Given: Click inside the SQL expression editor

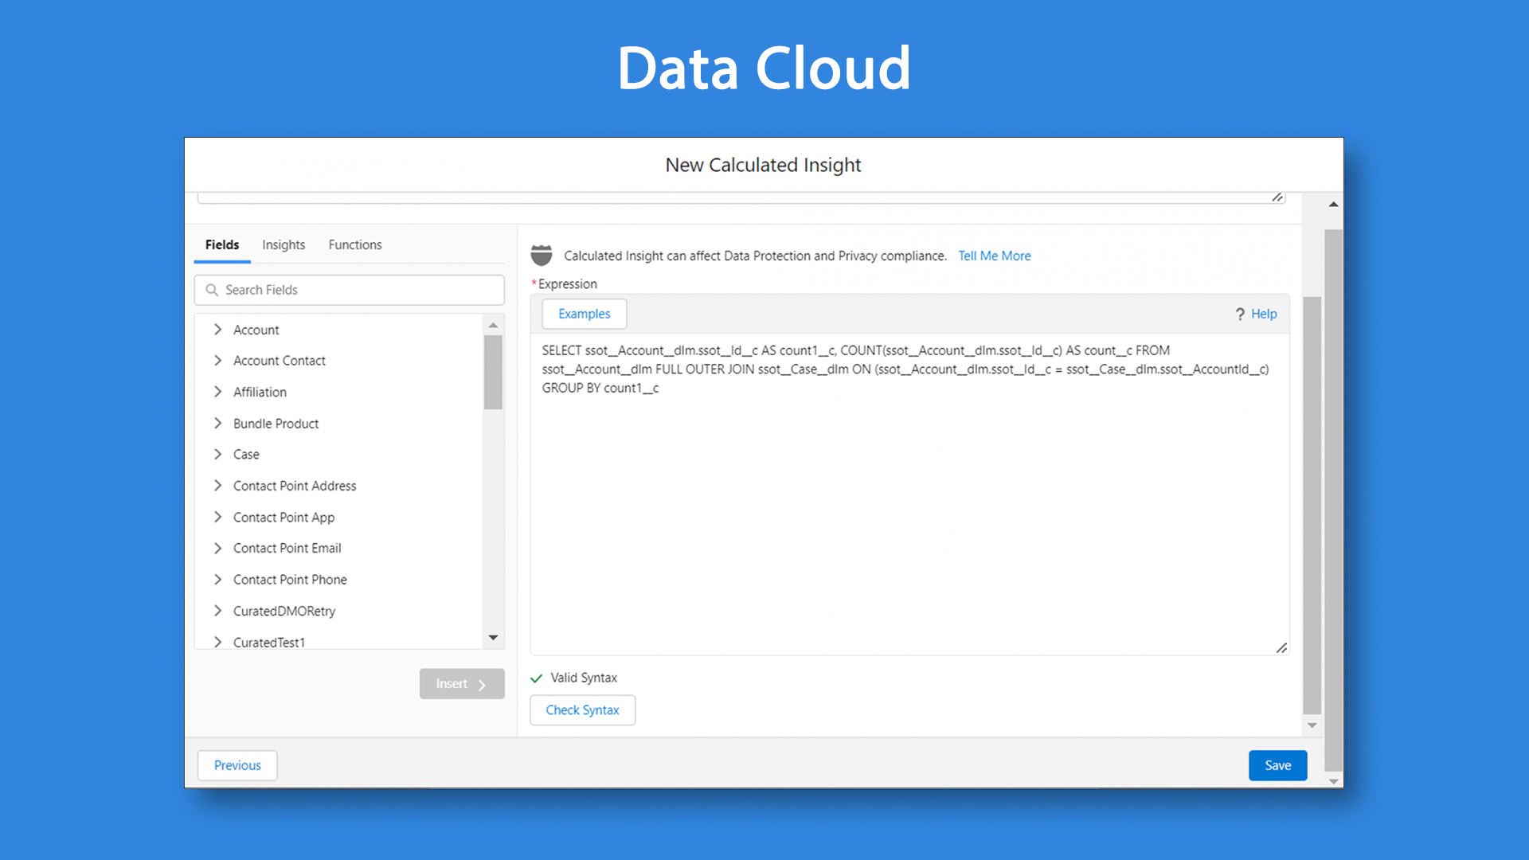Looking at the screenshot, I should (909, 494).
